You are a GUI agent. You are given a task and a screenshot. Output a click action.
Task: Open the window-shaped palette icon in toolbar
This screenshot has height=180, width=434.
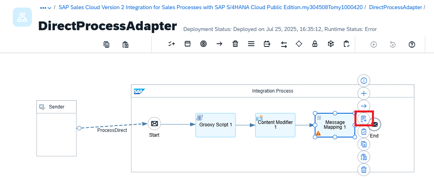[x=188, y=44]
